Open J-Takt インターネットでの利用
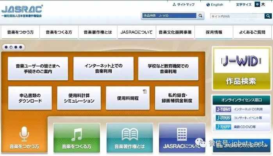 [241, 109]
